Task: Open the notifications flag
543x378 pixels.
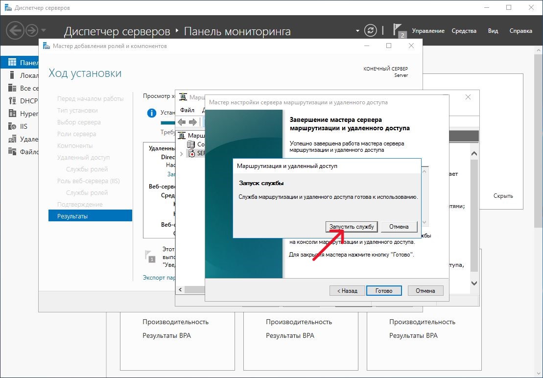Action: coord(398,30)
